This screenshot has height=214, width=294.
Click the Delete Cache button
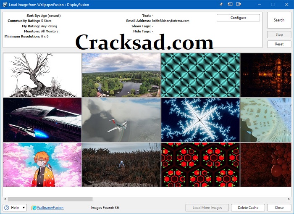coord(248,208)
